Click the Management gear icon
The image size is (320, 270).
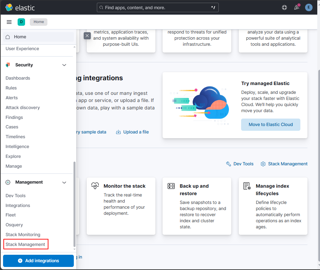(8, 182)
